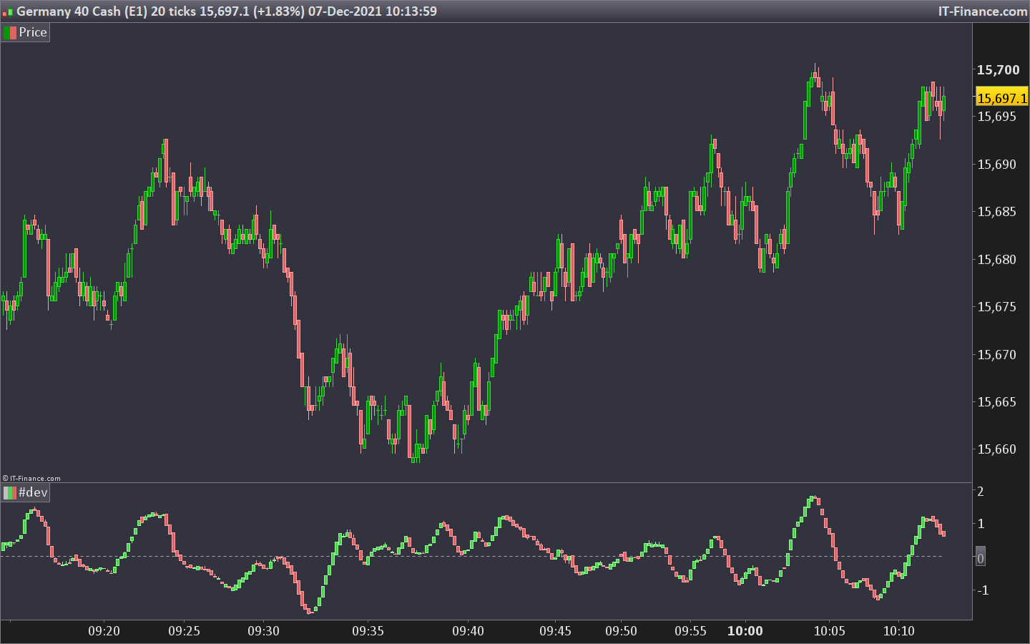
Task: Click the 15,660 price axis label
Action: pos(996,449)
